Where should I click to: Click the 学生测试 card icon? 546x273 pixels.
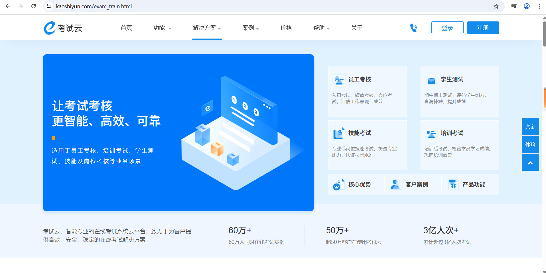[431, 79]
